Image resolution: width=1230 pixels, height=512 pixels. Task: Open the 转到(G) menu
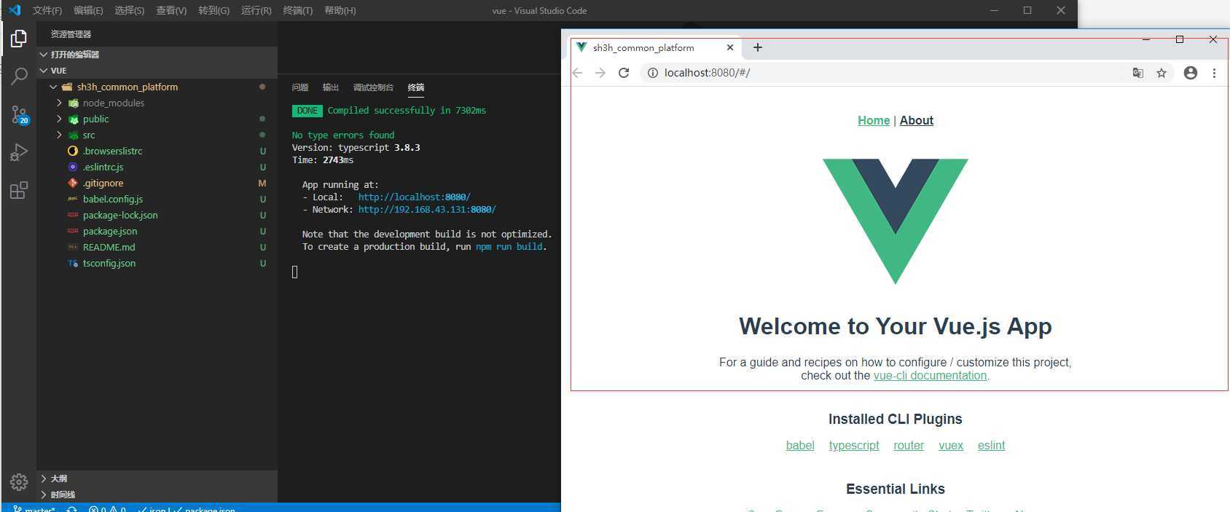(214, 10)
